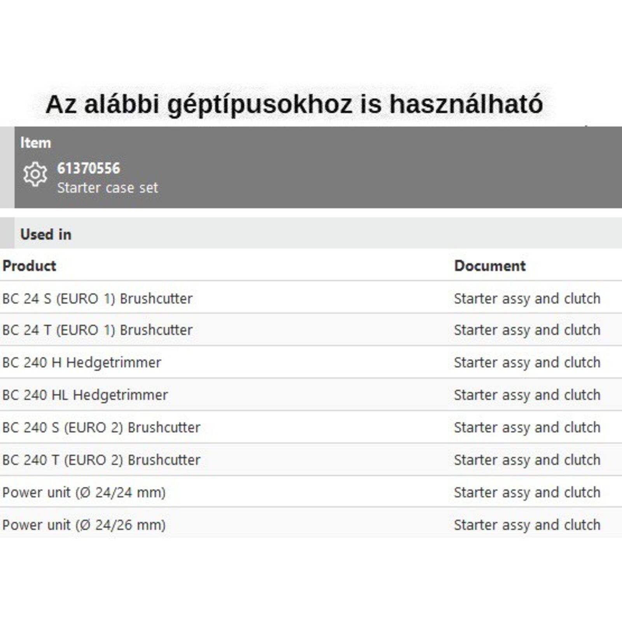This screenshot has height=622, width=622.
Task: Open Starter assy document for BC 240 HL
Action: point(527,395)
